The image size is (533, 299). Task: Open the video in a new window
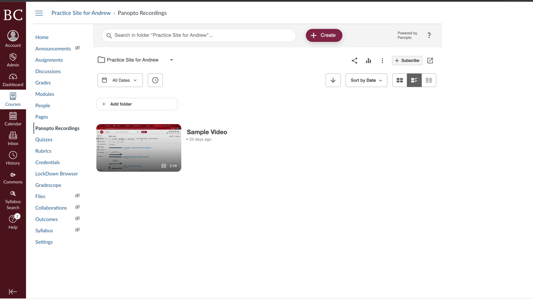coord(430,61)
